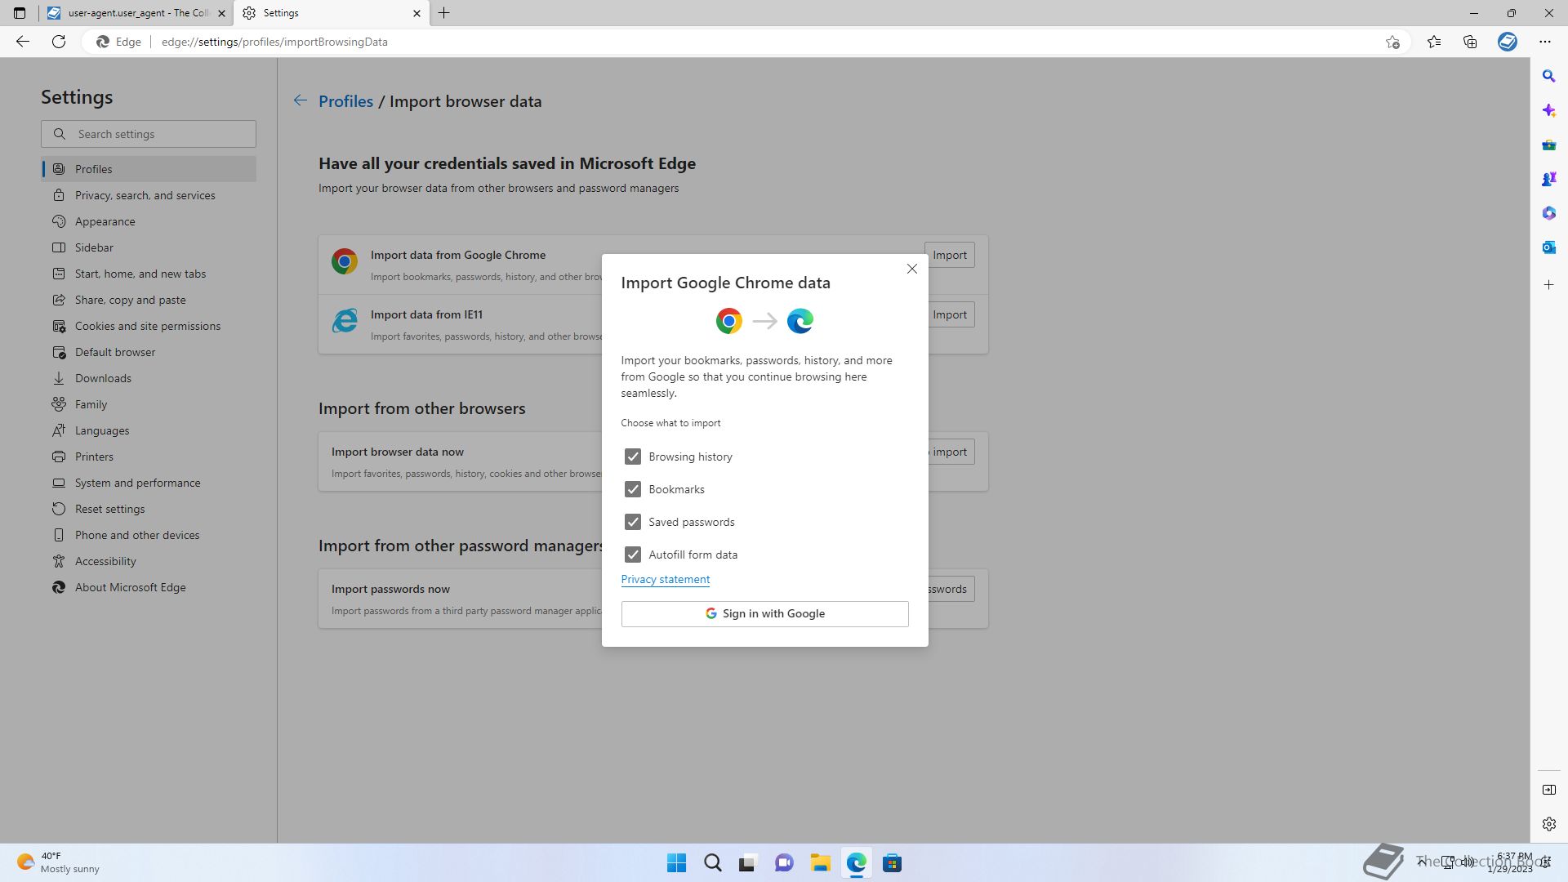This screenshot has width=1568, height=882.
Task: Uncheck Browsing history checkbox
Action: coord(633,457)
